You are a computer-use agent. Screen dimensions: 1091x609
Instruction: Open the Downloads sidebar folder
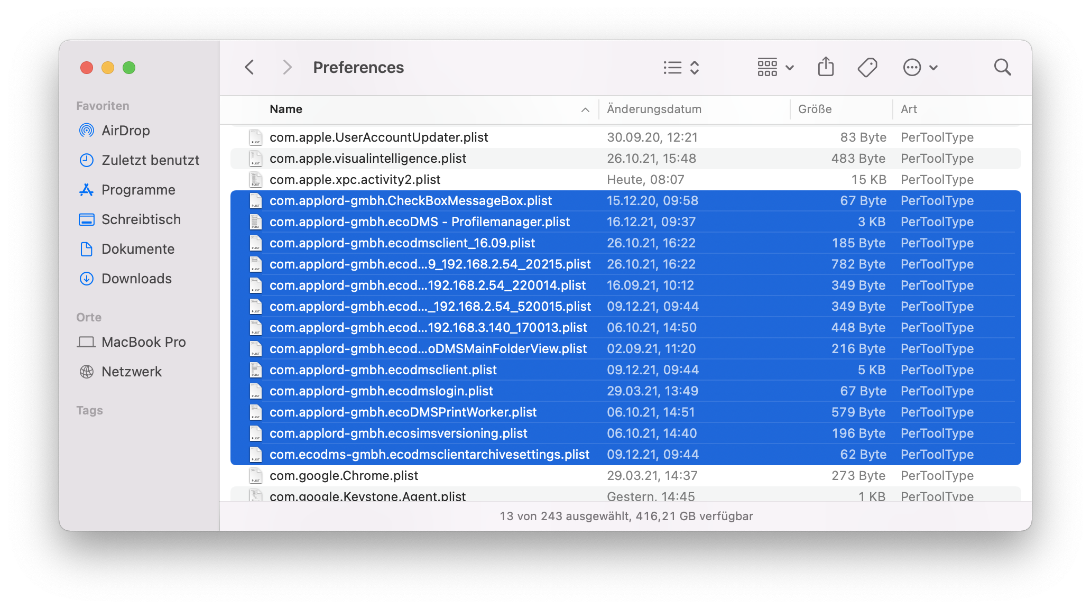pos(136,279)
